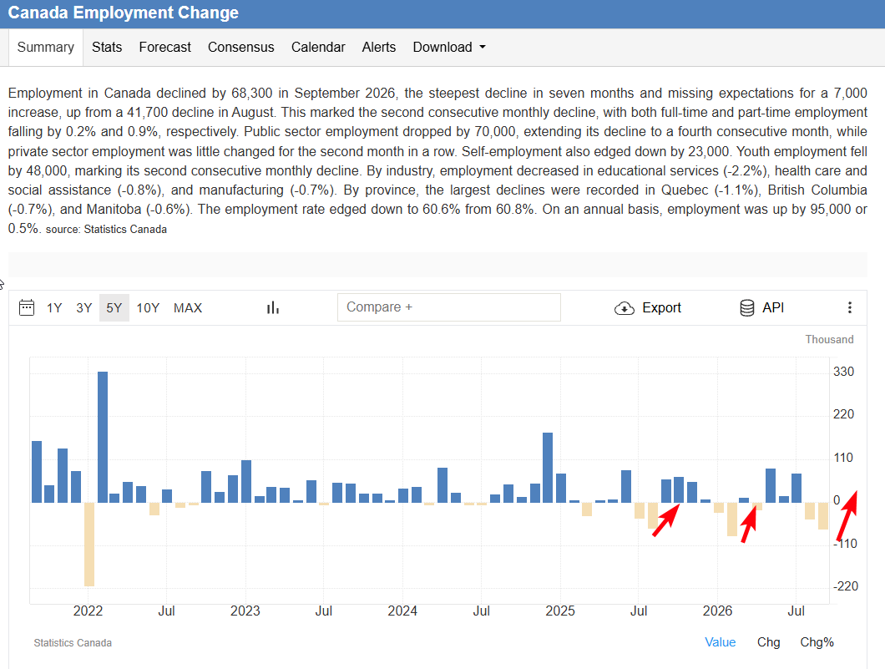The width and height of the screenshot is (885, 669).
Task: Select the 3Y time range
Action: click(84, 307)
